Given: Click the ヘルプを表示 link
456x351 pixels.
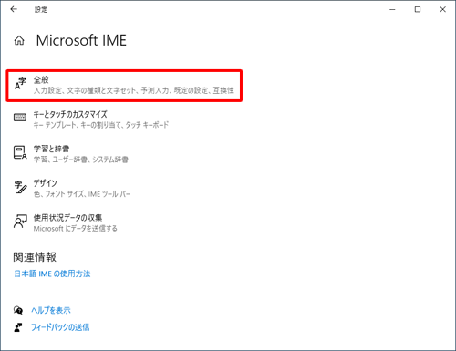Looking at the screenshot, I should (x=51, y=310).
